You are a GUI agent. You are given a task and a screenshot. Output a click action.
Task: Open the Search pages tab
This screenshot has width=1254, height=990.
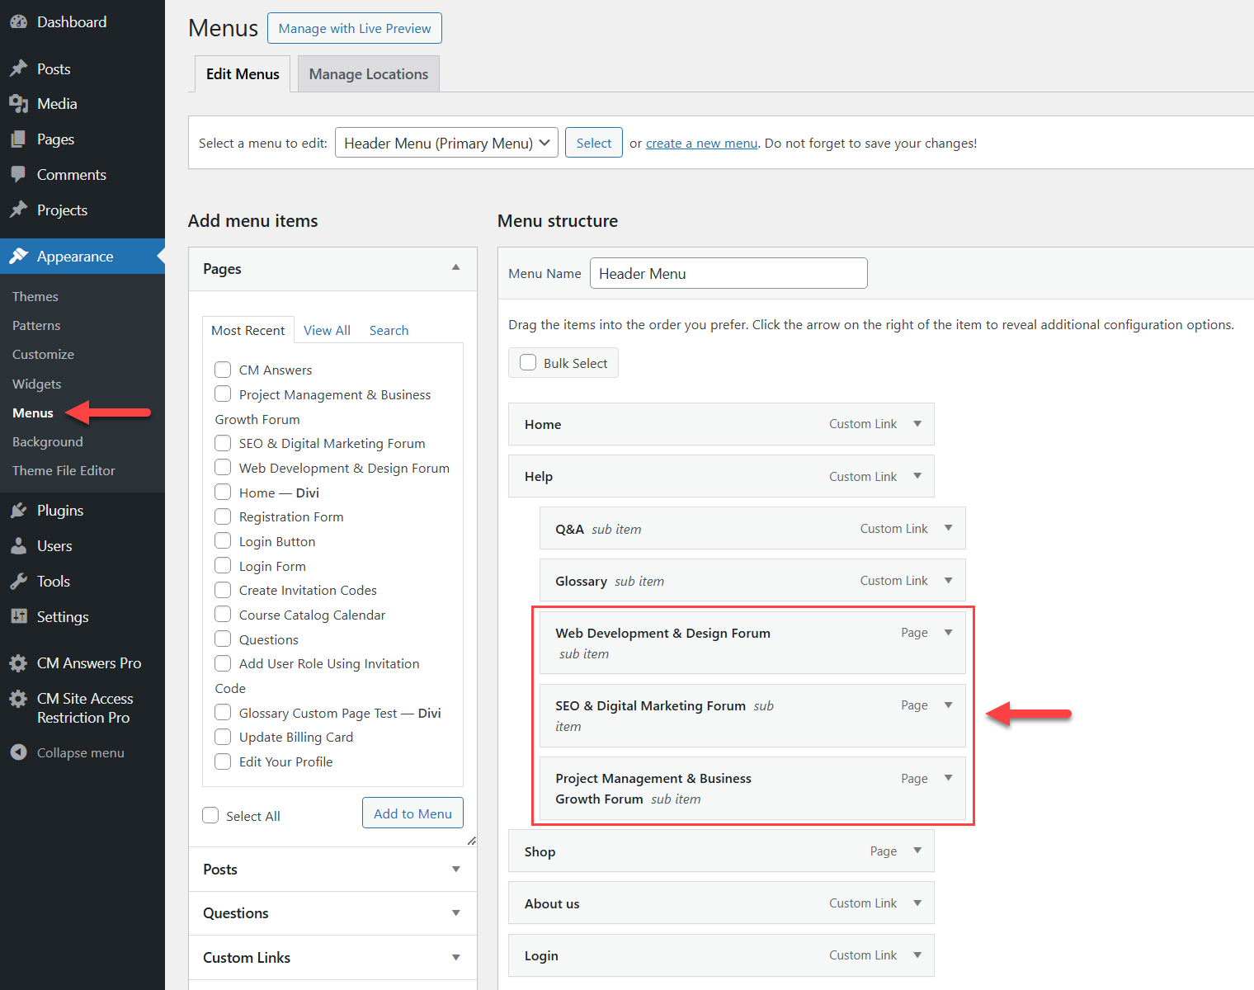pyautogui.click(x=389, y=330)
